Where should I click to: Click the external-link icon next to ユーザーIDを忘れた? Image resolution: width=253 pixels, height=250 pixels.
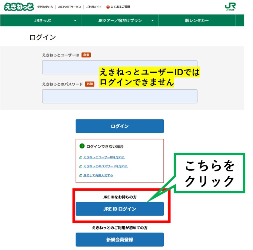81,158
